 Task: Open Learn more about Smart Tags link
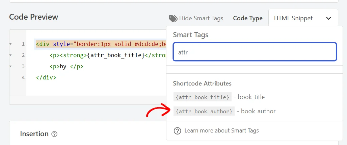tap(221, 130)
